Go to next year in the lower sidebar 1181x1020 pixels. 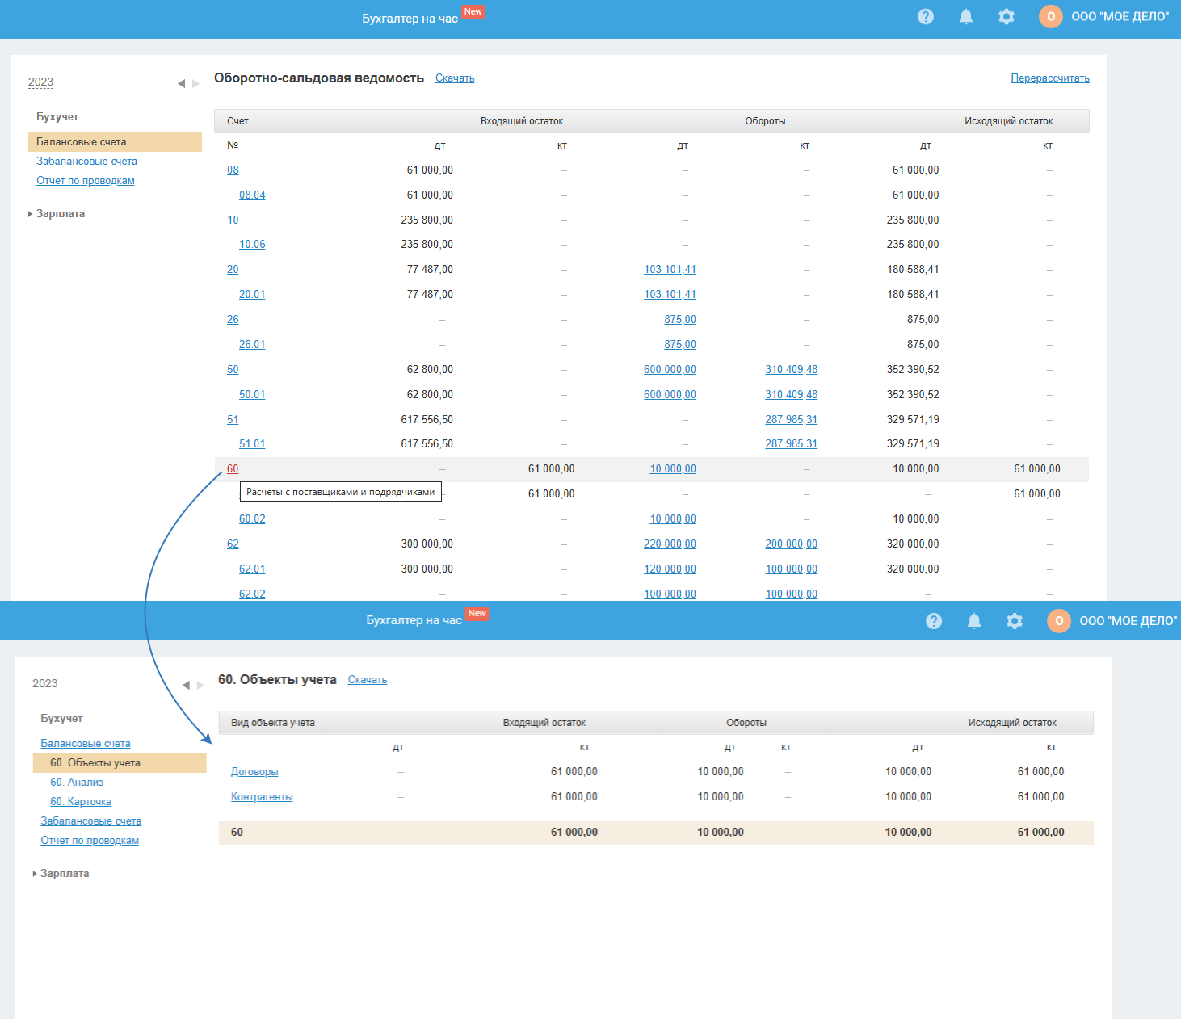pos(200,685)
